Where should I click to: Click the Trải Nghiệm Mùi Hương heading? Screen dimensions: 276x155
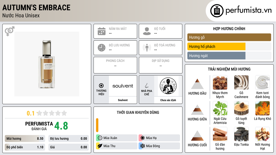point(229,69)
